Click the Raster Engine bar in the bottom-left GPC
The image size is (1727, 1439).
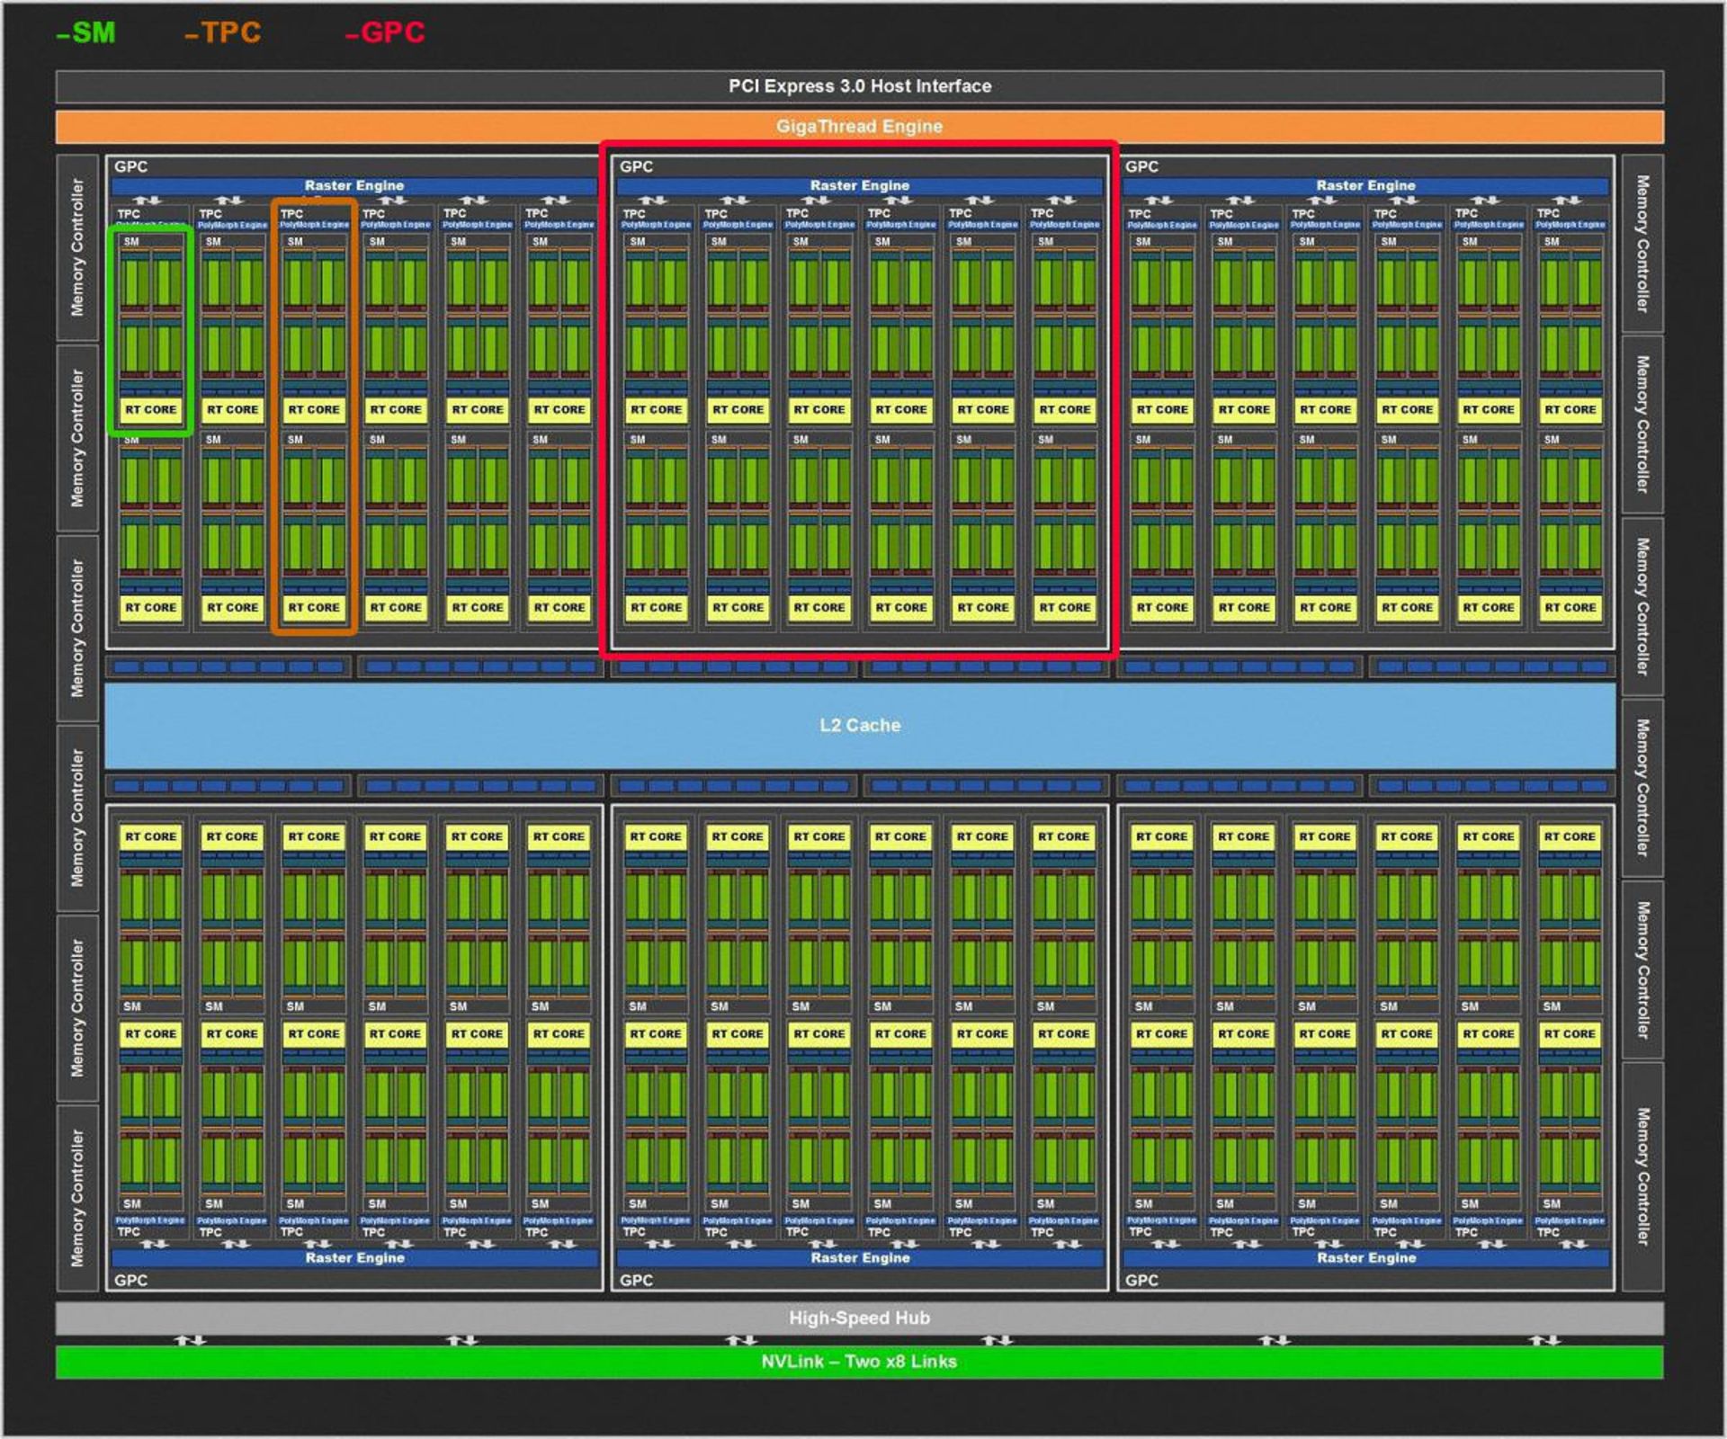tap(354, 1257)
